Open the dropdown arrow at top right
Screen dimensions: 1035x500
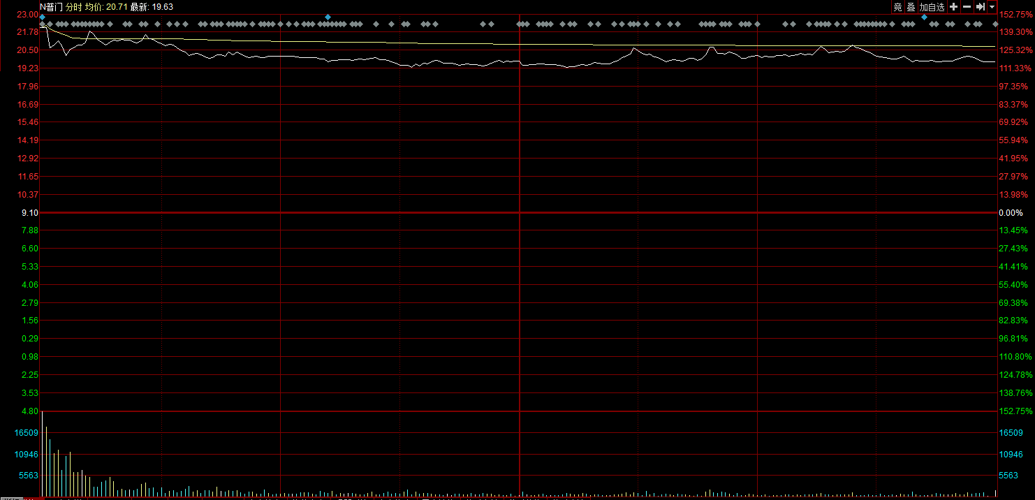pyautogui.click(x=992, y=7)
